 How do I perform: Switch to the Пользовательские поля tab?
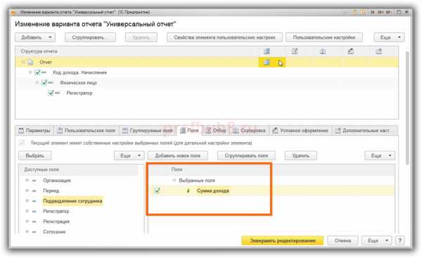(87, 131)
